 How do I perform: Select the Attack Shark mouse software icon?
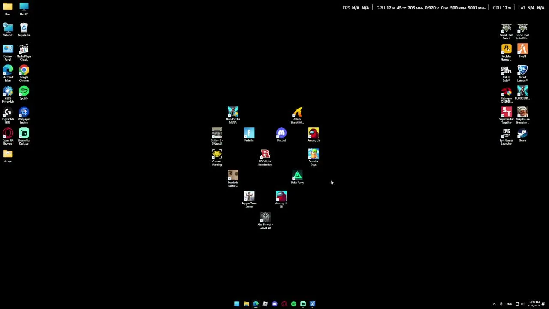click(297, 115)
